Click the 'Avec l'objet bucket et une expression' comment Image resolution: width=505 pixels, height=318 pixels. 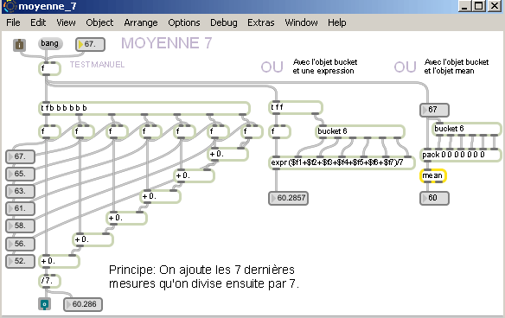pos(325,67)
